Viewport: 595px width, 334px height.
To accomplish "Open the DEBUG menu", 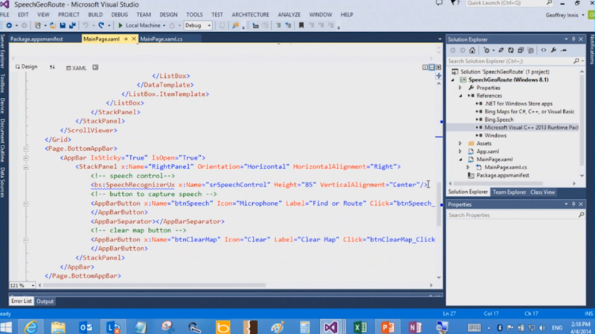I will pyautogui.click(x=120, y=15).
